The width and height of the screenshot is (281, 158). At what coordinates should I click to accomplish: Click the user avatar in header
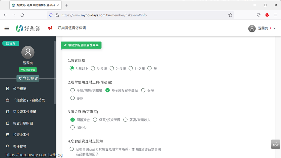coord(252,28)
